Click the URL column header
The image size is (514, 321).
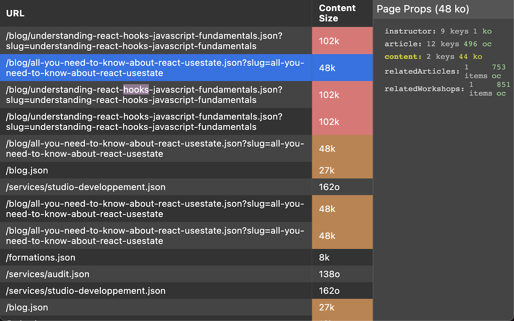pyautogui.click(x=15, y=13)
